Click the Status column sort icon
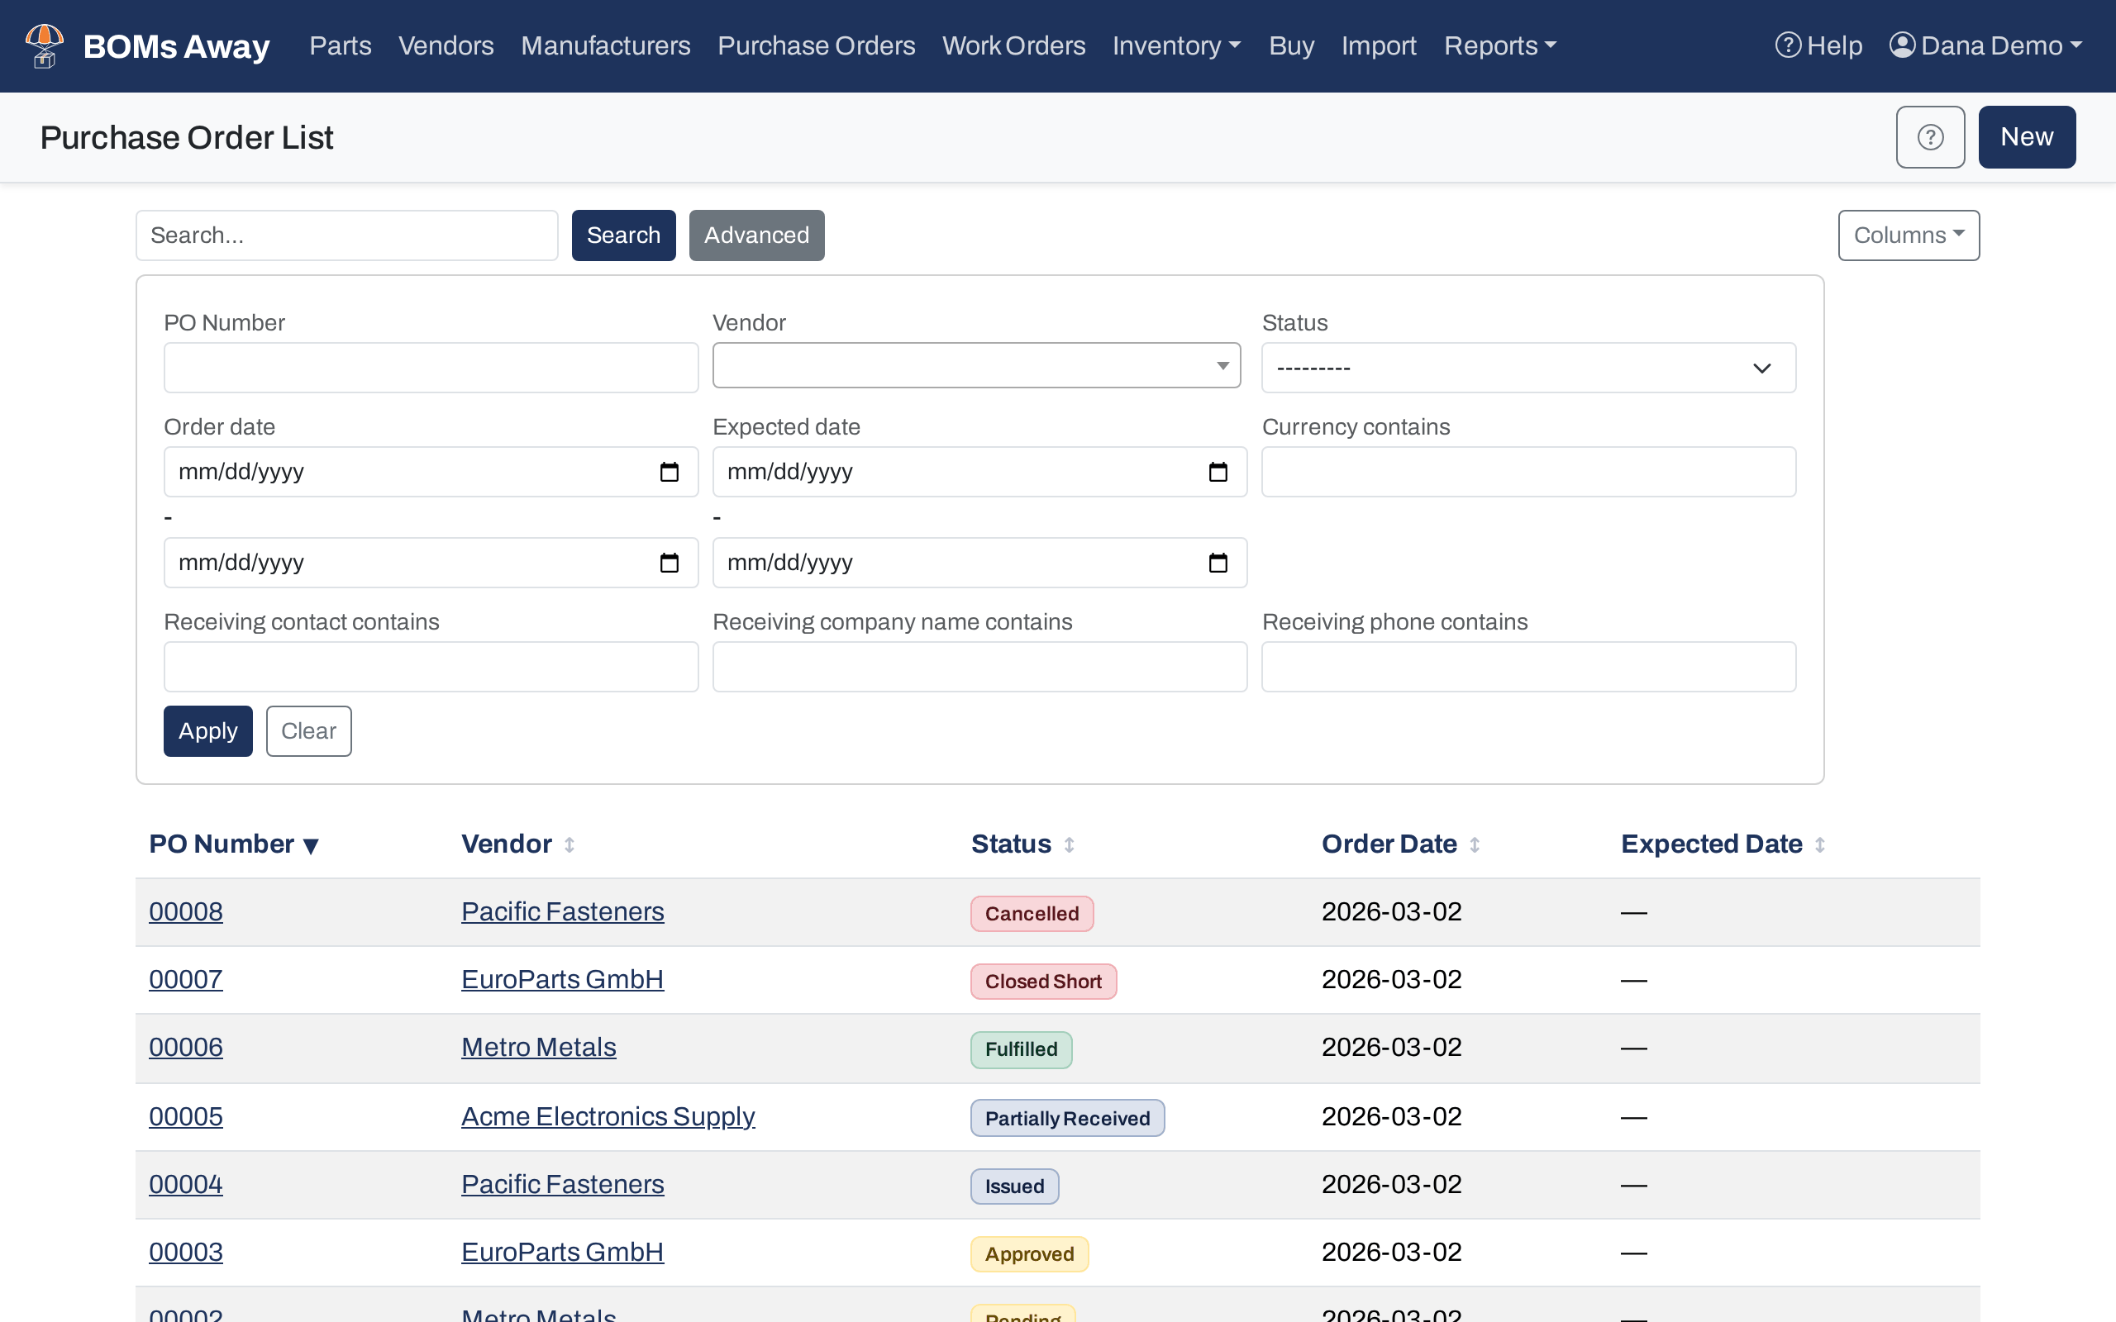Image resolution: width=2116 pixels, height=1322 pixels. 1069,844
